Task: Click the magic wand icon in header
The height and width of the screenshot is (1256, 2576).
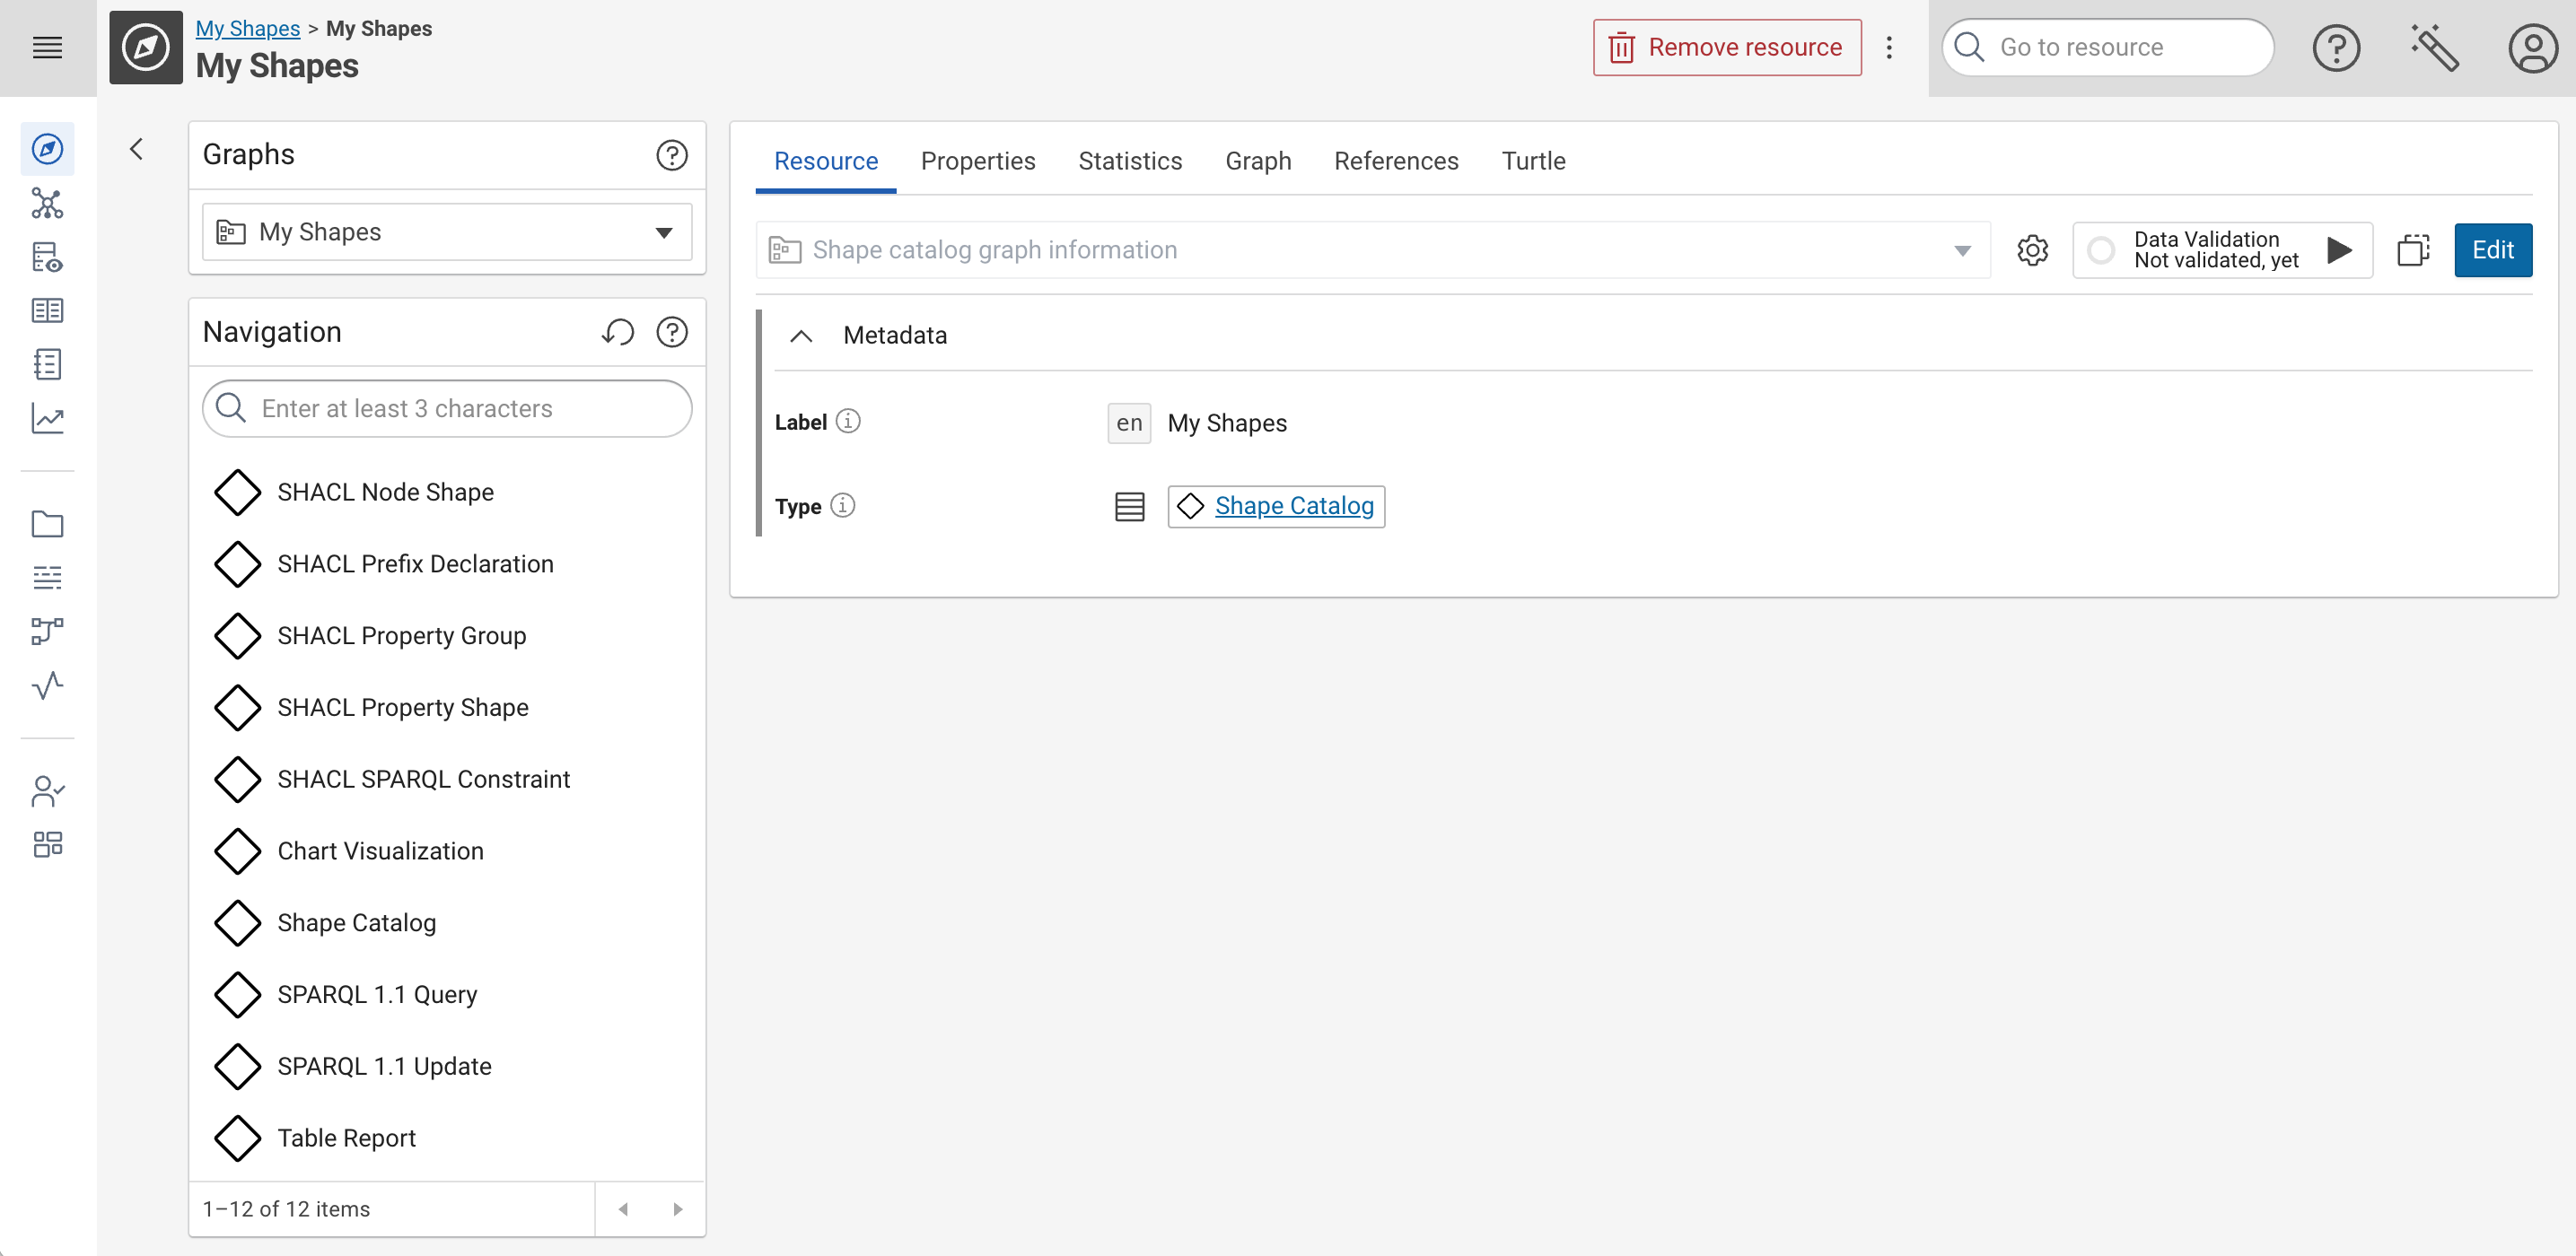Action: [2434, 48]
